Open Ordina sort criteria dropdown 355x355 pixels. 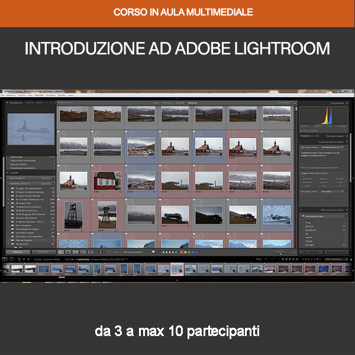pos(134,252)
